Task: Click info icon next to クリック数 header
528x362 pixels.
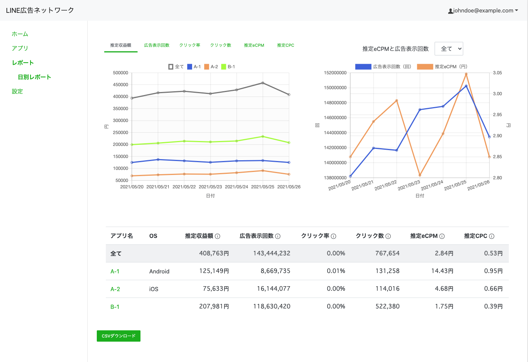Action: click(388, 236)
